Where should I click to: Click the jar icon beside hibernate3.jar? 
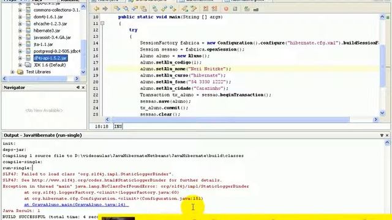point(28,31)
